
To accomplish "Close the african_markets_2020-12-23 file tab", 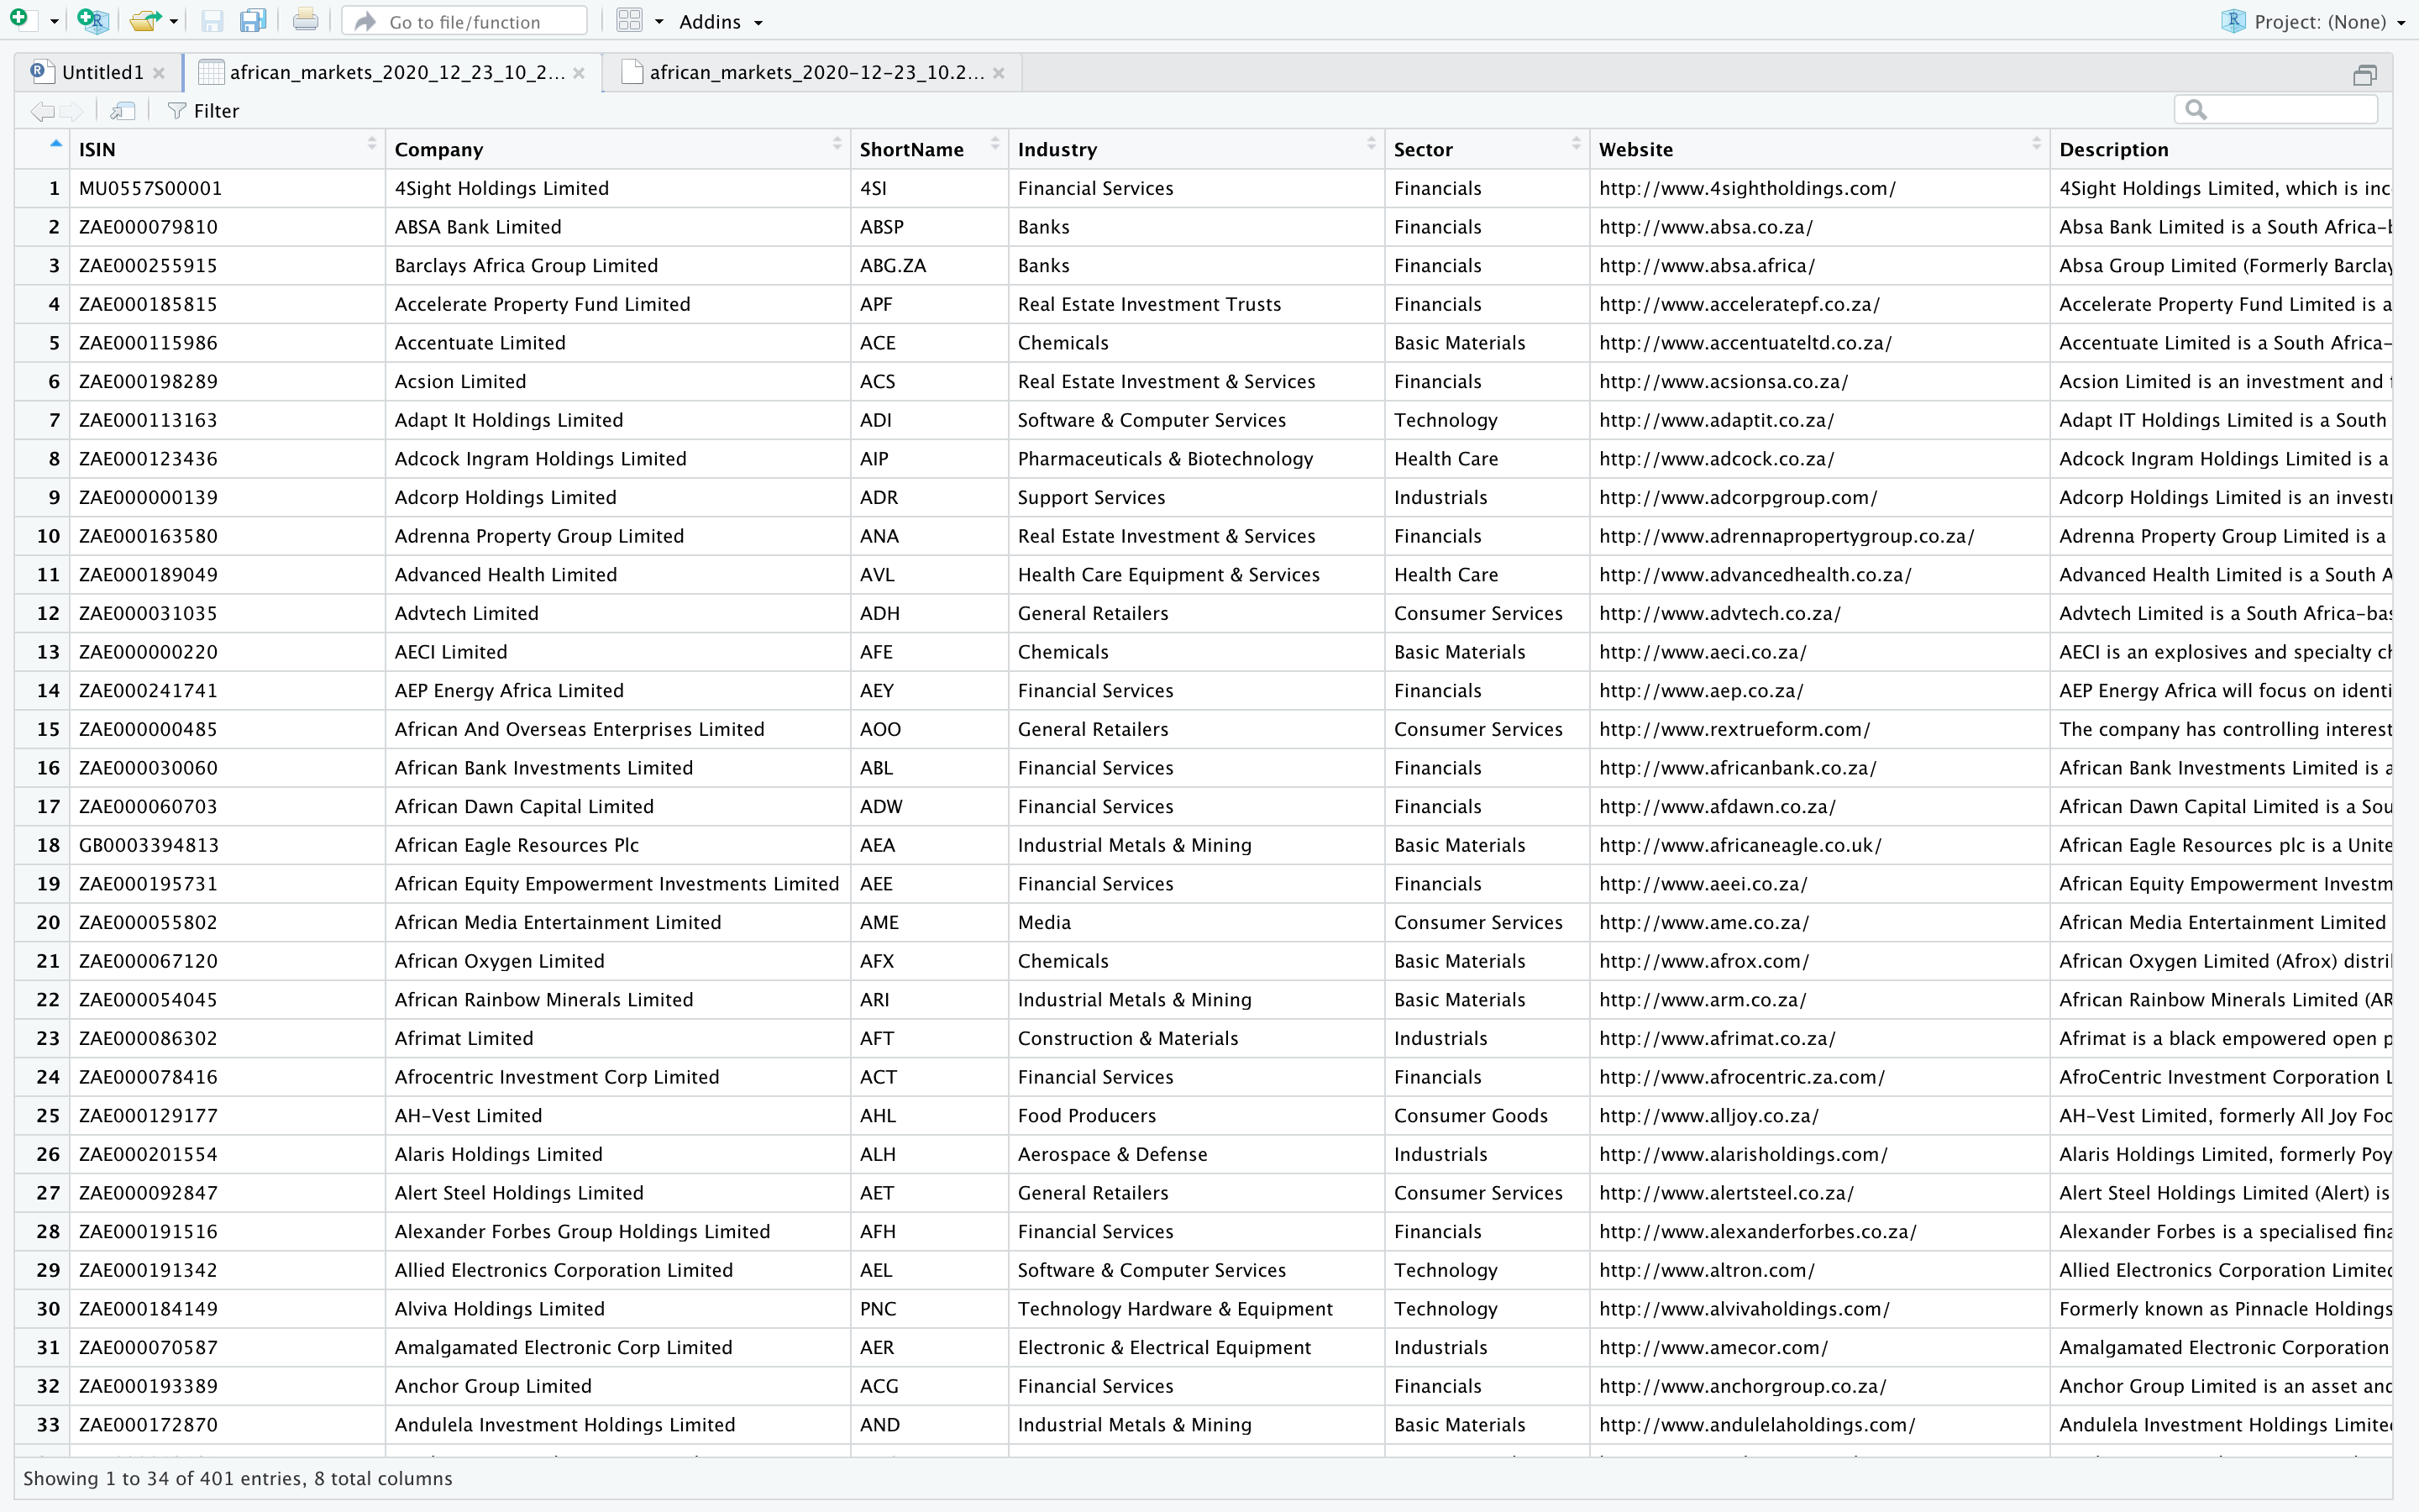I will (999, 73).
